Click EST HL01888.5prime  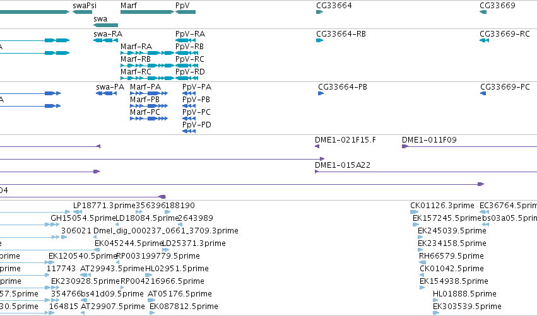464,294
